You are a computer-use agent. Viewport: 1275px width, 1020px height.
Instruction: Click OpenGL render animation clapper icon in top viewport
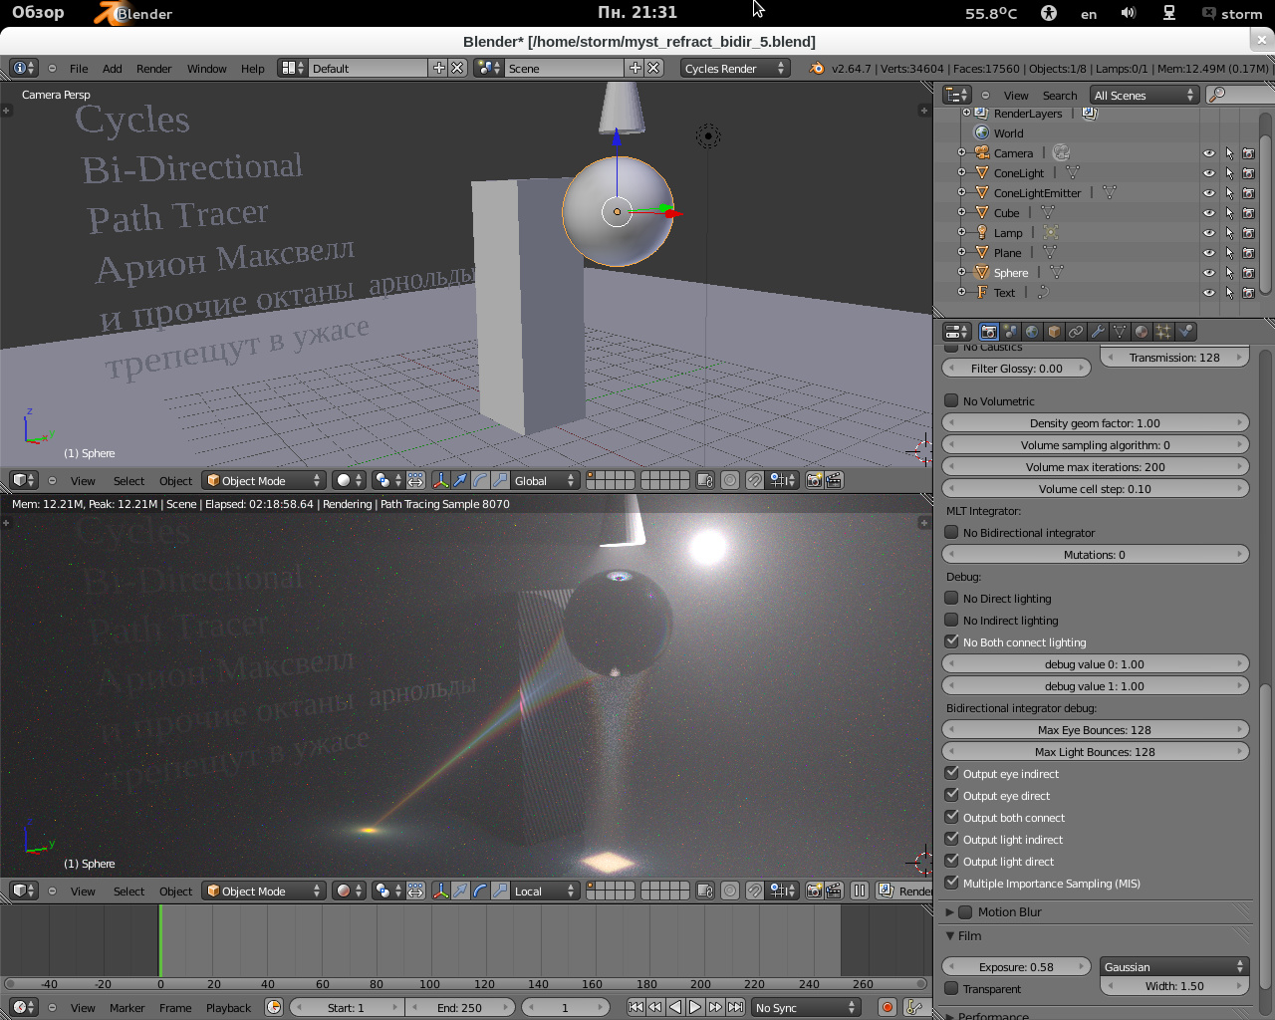(x=834, y=480)
